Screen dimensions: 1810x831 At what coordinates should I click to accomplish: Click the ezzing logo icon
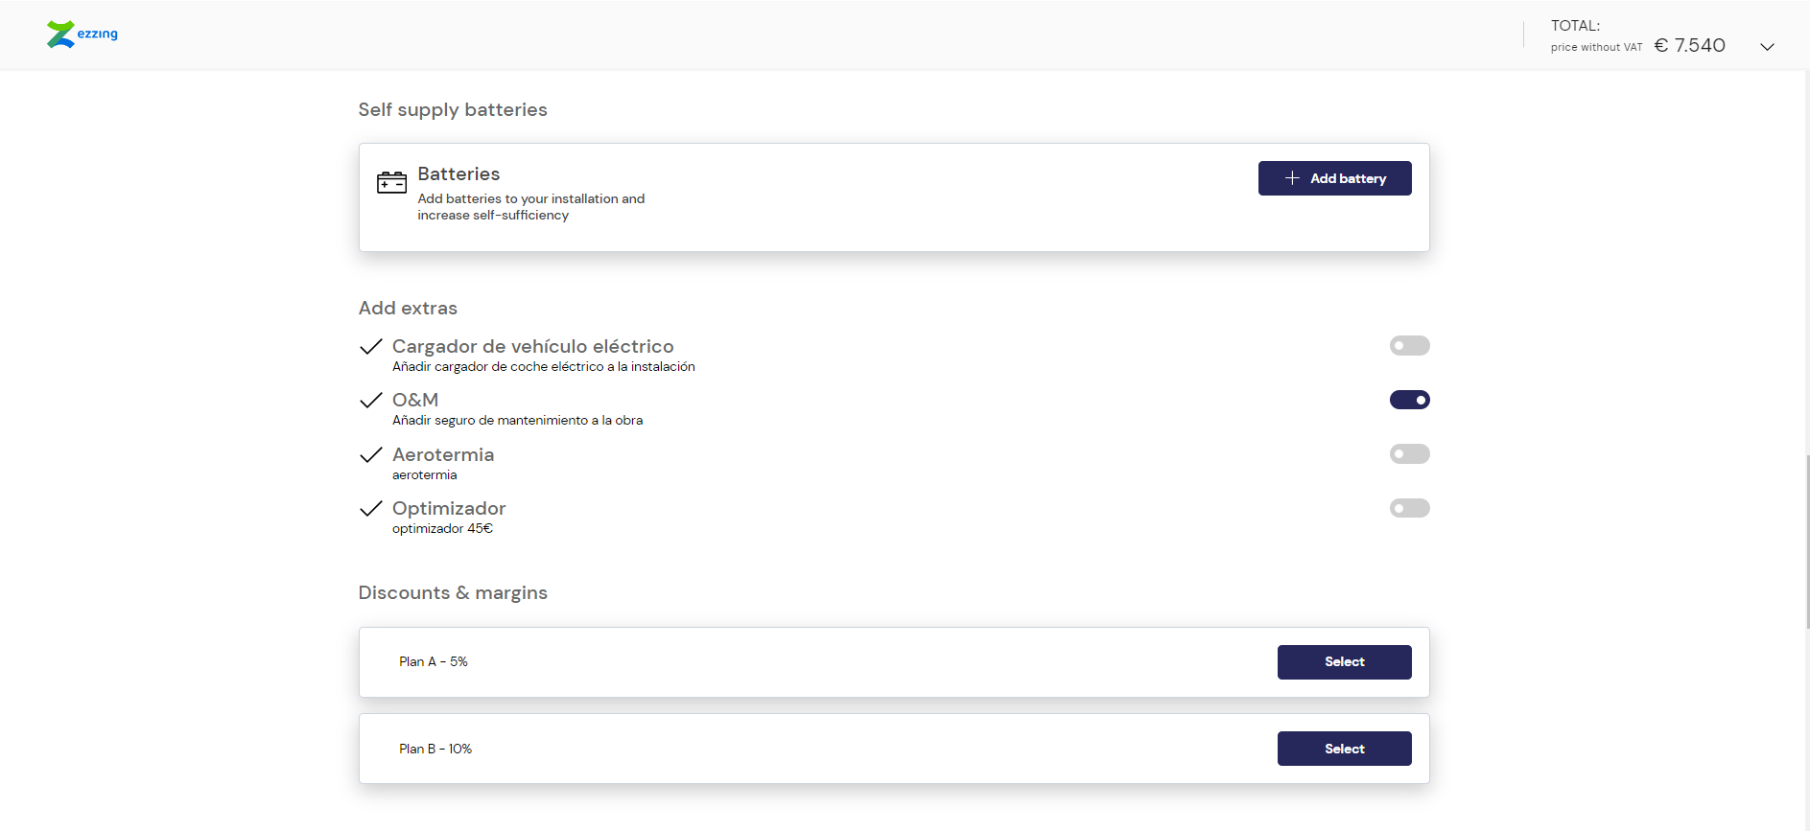pyautogui.click(x=60, y=35)
